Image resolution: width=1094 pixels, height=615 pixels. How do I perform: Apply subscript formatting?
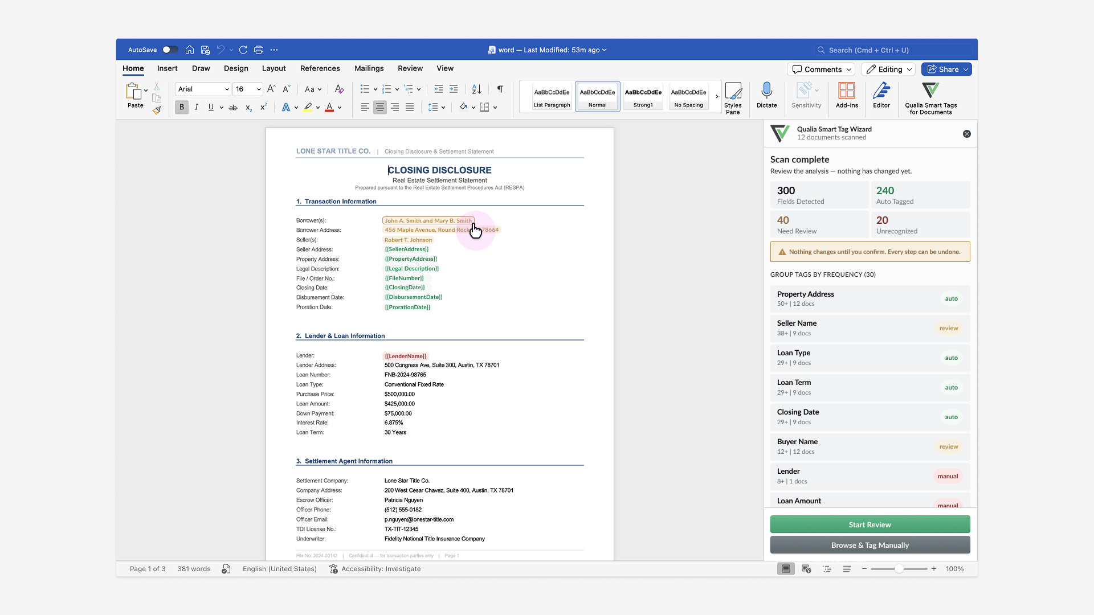[x=248, y=107]
